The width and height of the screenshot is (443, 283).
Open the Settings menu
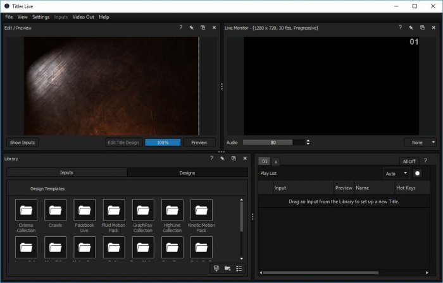coord(41,17)
